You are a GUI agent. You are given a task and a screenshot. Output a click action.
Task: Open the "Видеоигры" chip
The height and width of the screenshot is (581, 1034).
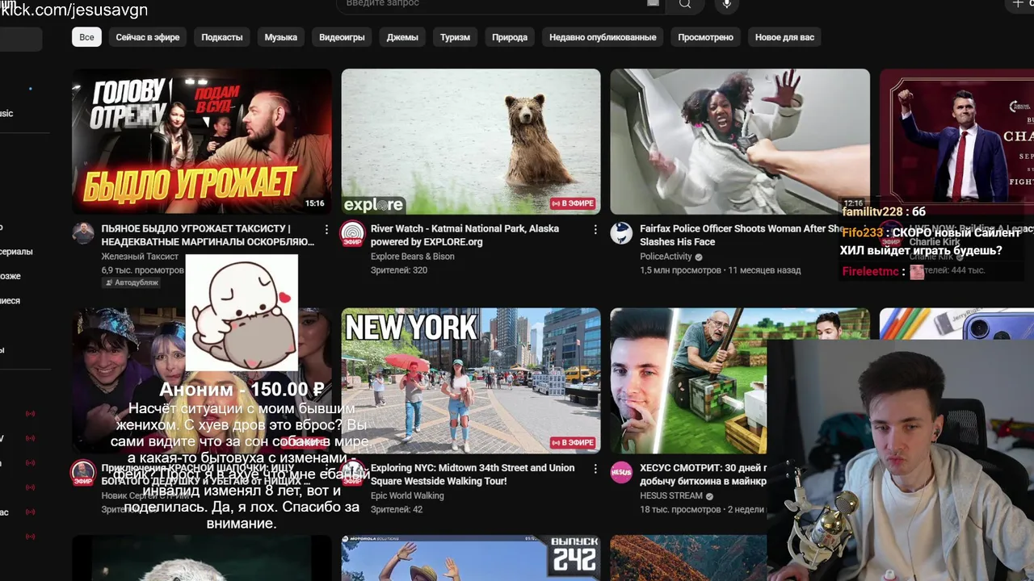tap(342, 37)
